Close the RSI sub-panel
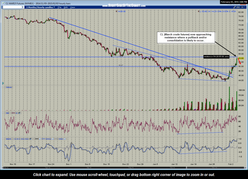 tap(3, 113)
